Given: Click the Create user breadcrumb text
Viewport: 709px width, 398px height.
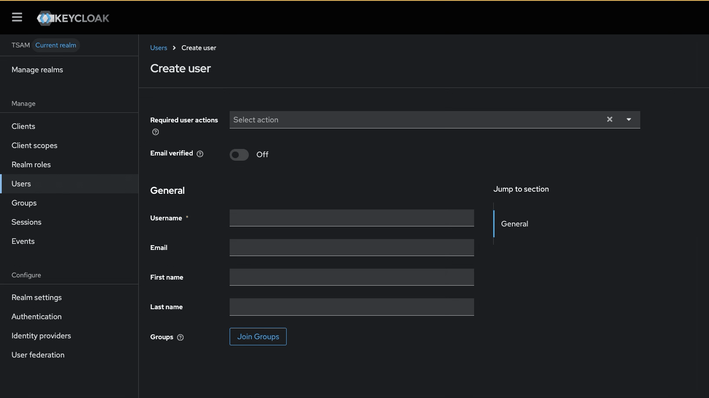Looking at the screenshot, I should point(199,48).
